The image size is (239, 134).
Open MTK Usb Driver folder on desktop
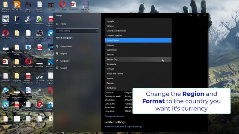click(6, 6)
